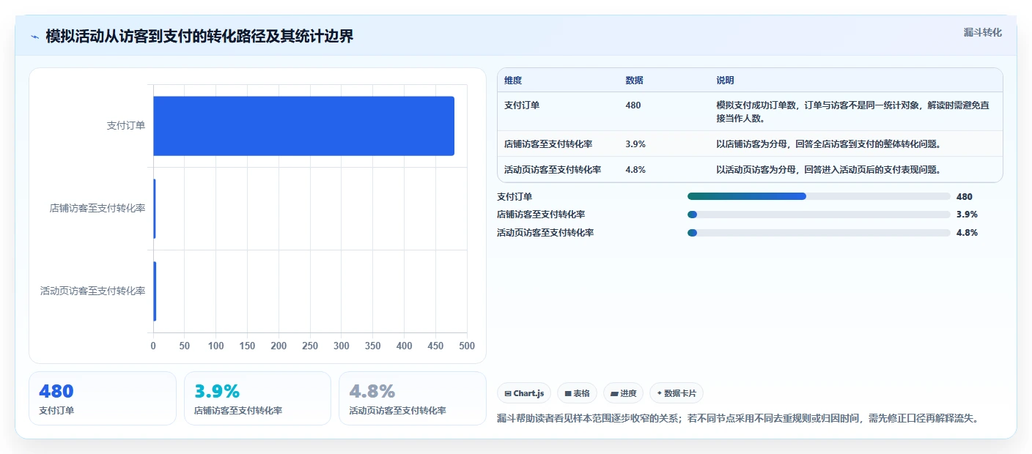Click the 4.8% value in the table

(635, 170)
